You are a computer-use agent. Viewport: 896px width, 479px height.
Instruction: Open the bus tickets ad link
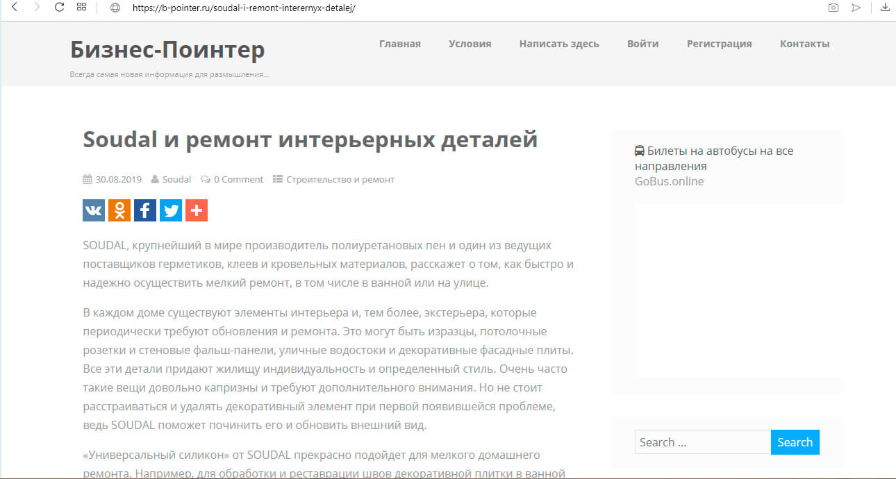[x=714, y=158]
